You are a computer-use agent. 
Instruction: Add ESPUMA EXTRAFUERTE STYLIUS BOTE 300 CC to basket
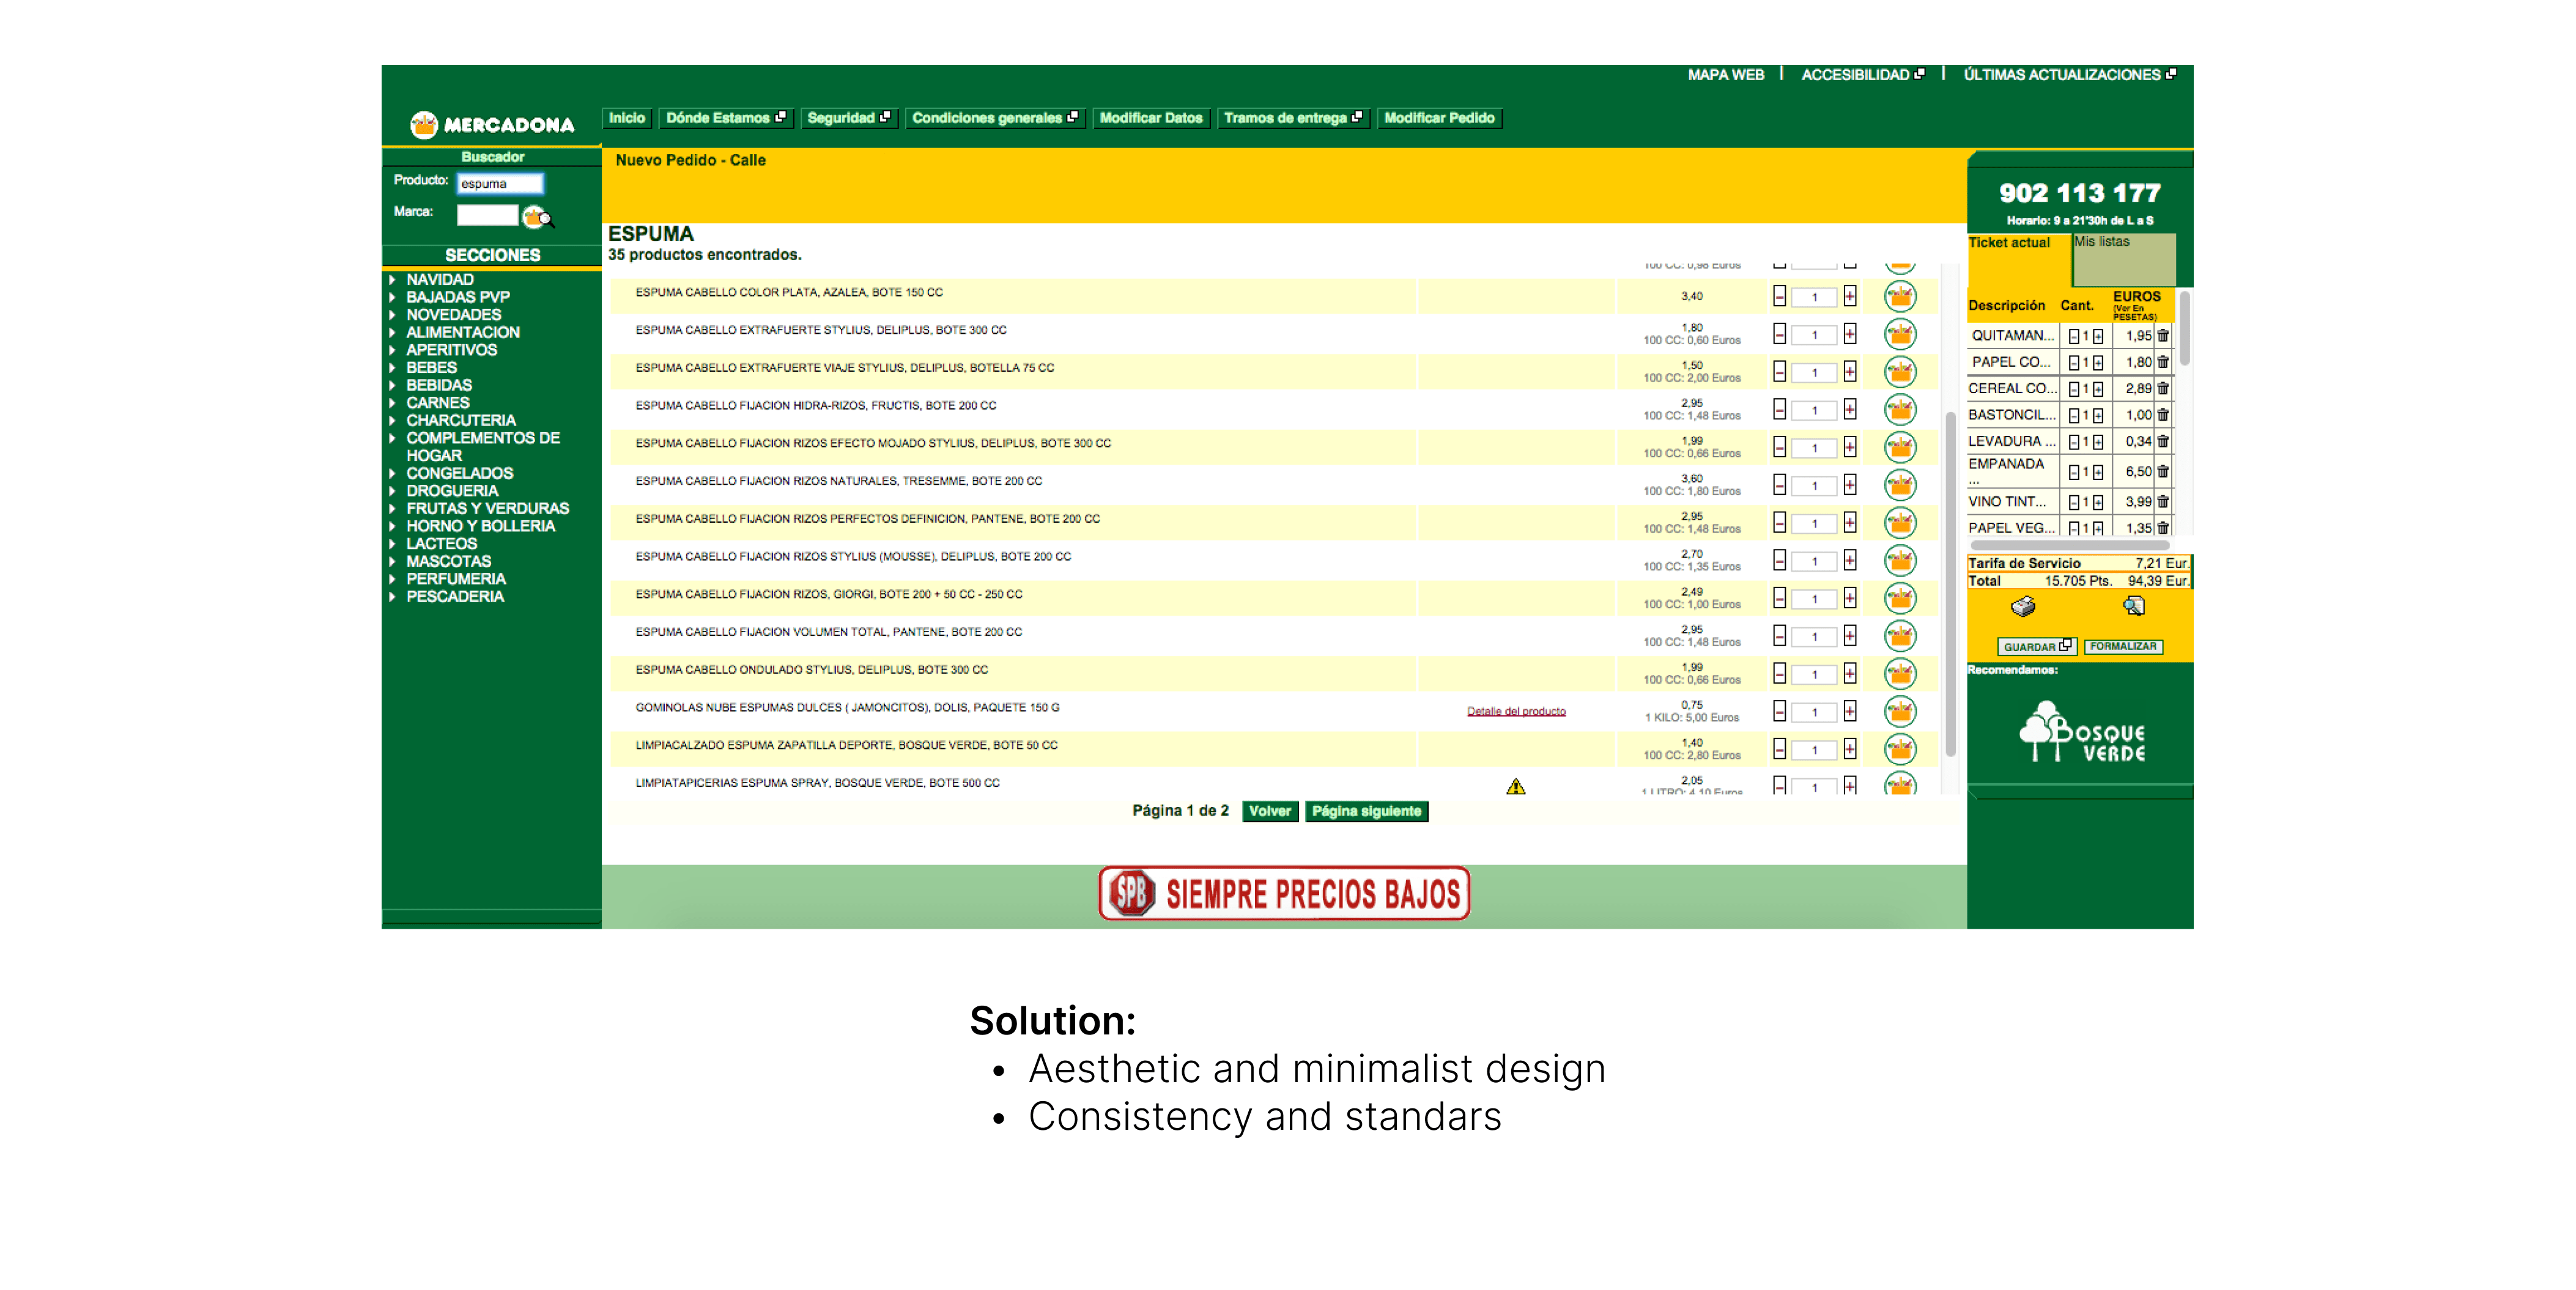(x=1900, y=334)
